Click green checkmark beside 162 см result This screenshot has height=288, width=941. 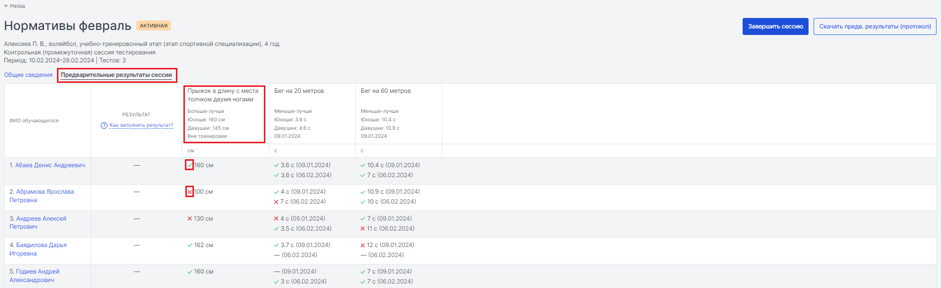point(190,245)
